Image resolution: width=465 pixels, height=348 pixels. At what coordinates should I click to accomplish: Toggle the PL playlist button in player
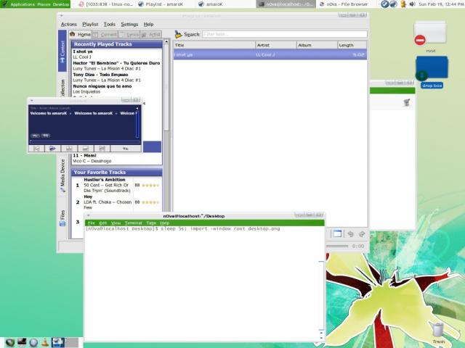tap(35, 136)
